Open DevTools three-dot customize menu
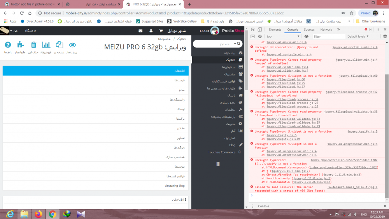This screenshot has height=219, width=389. click(378, 30)
